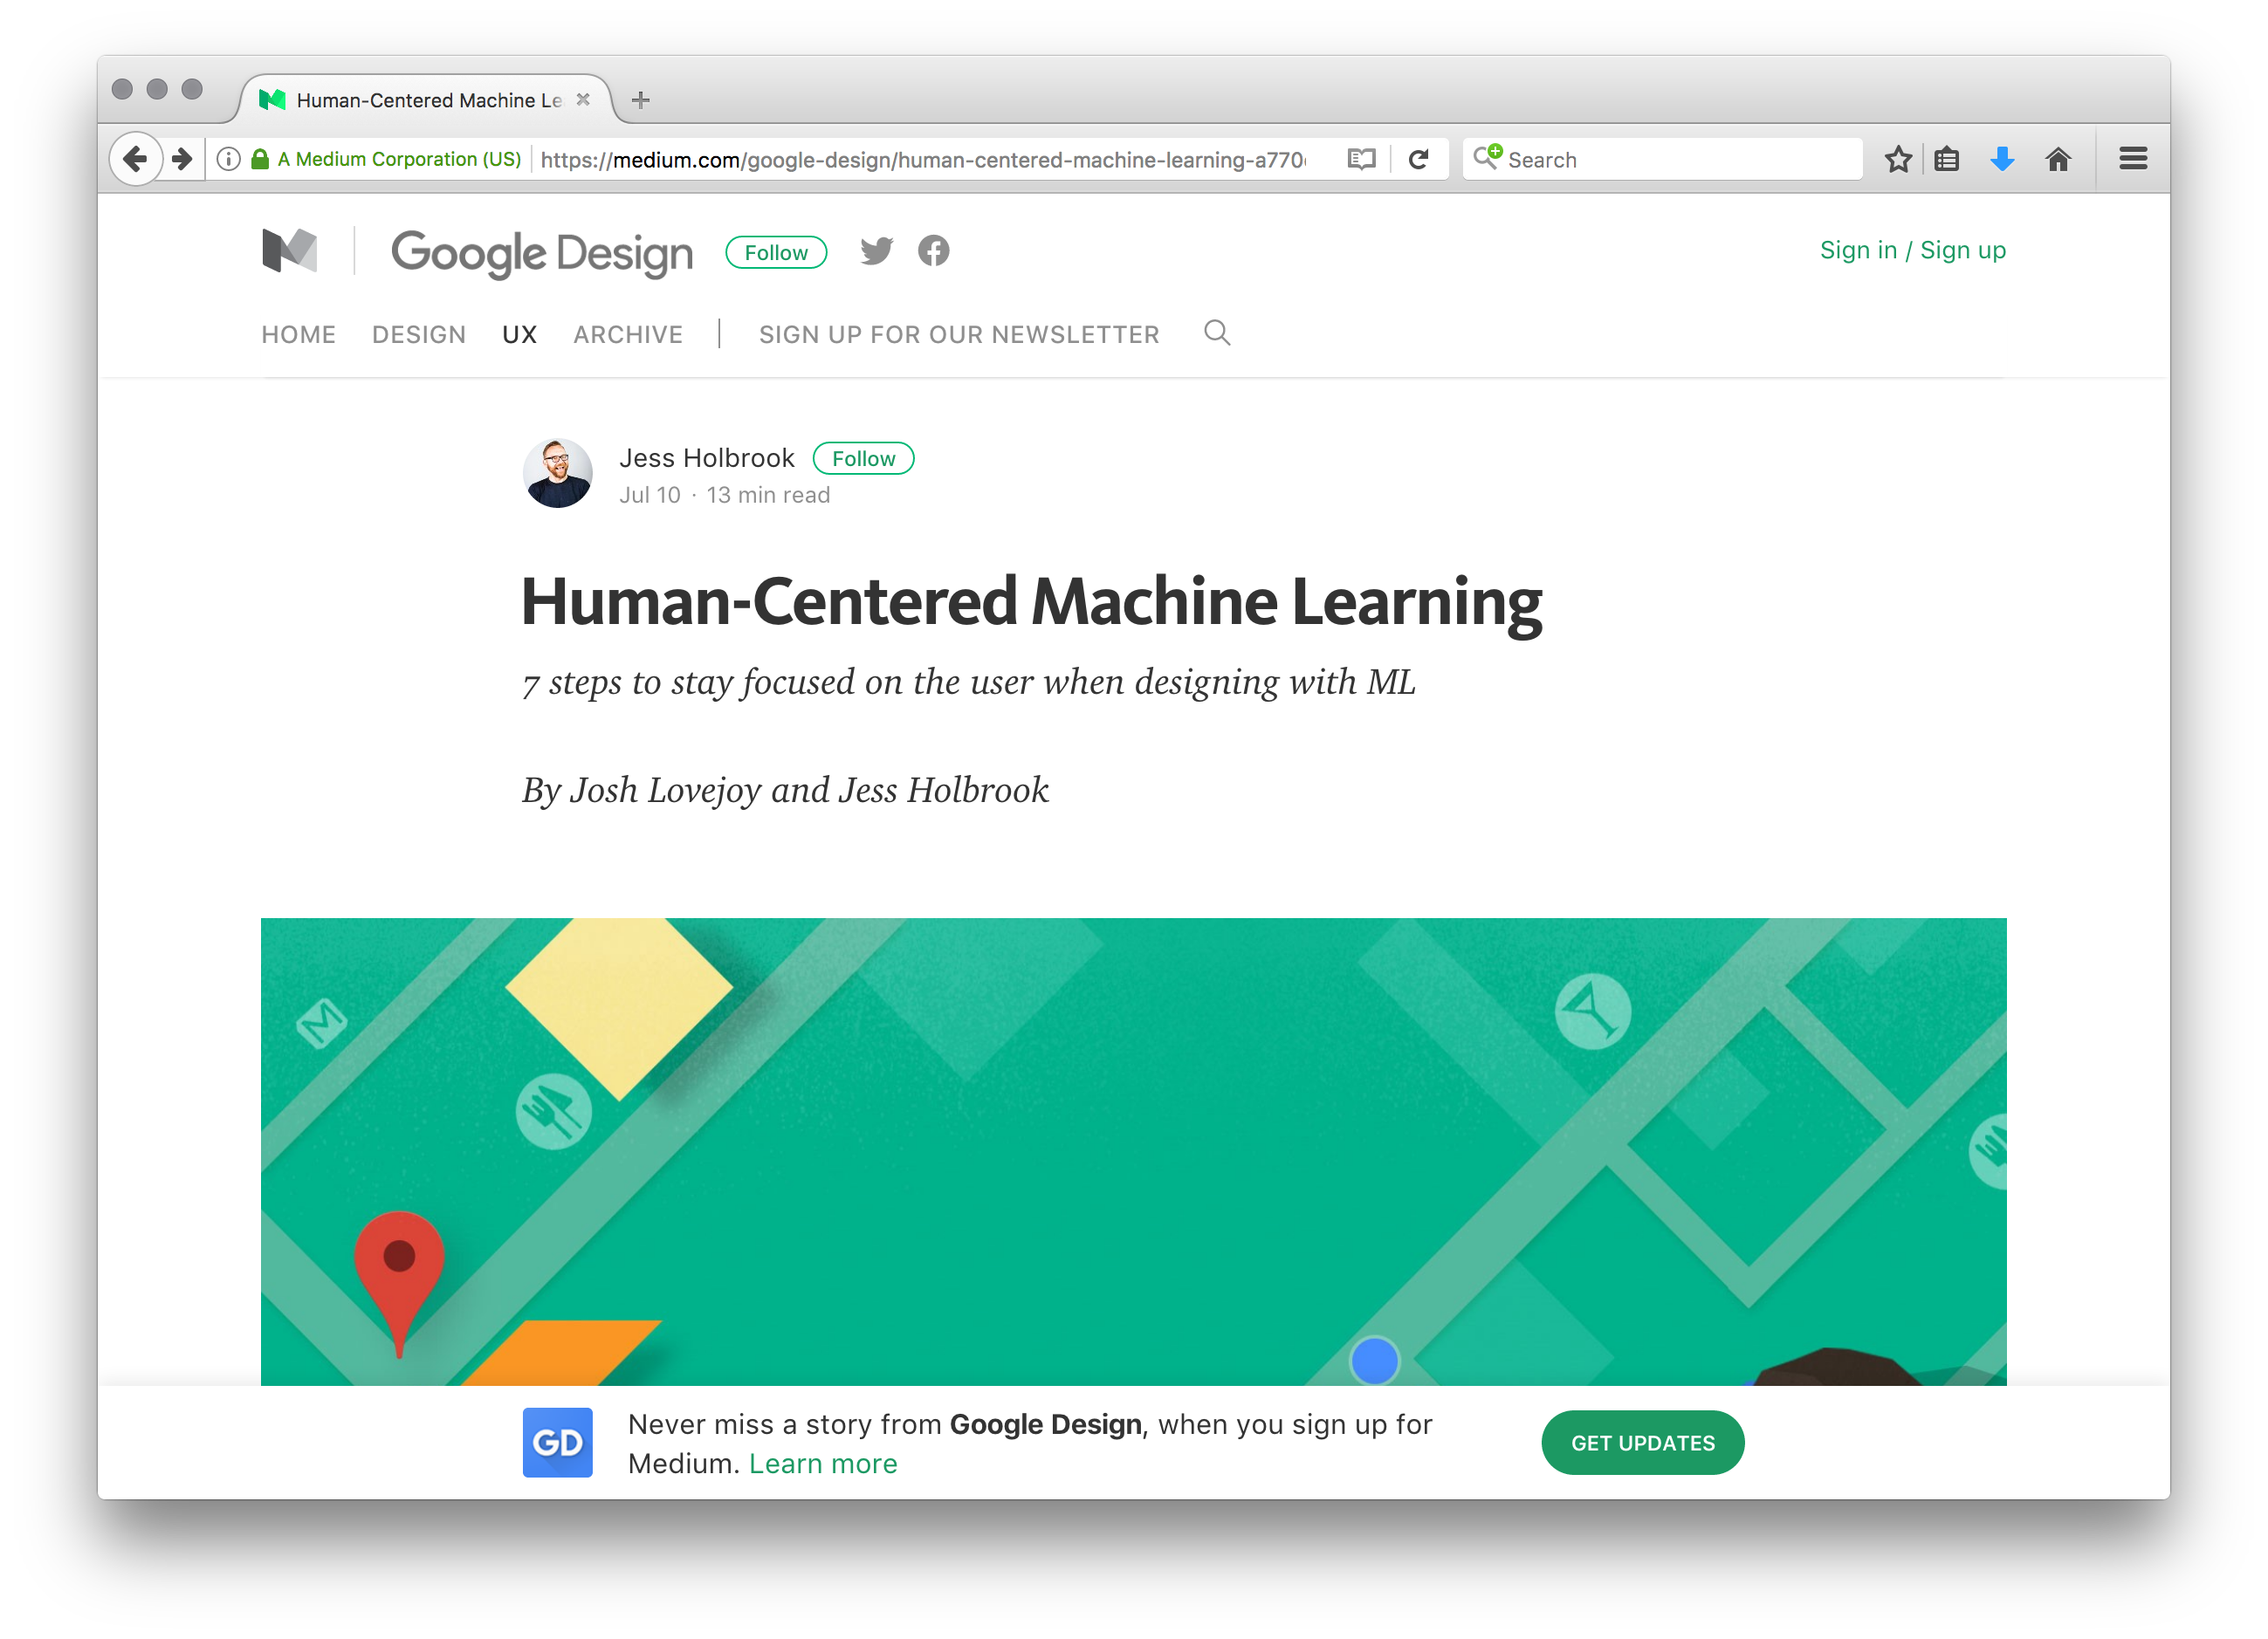Open the HOME navigation item
Image resolution: width=2268 pixels, height=1639 pixels.
click(x=298, y=334)
